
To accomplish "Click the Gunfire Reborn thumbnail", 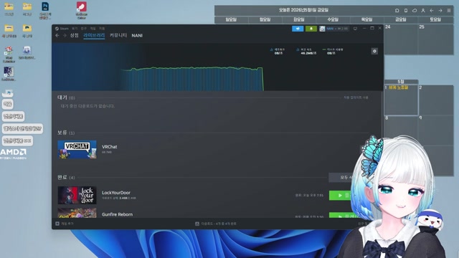I will [x=77, y=213].
